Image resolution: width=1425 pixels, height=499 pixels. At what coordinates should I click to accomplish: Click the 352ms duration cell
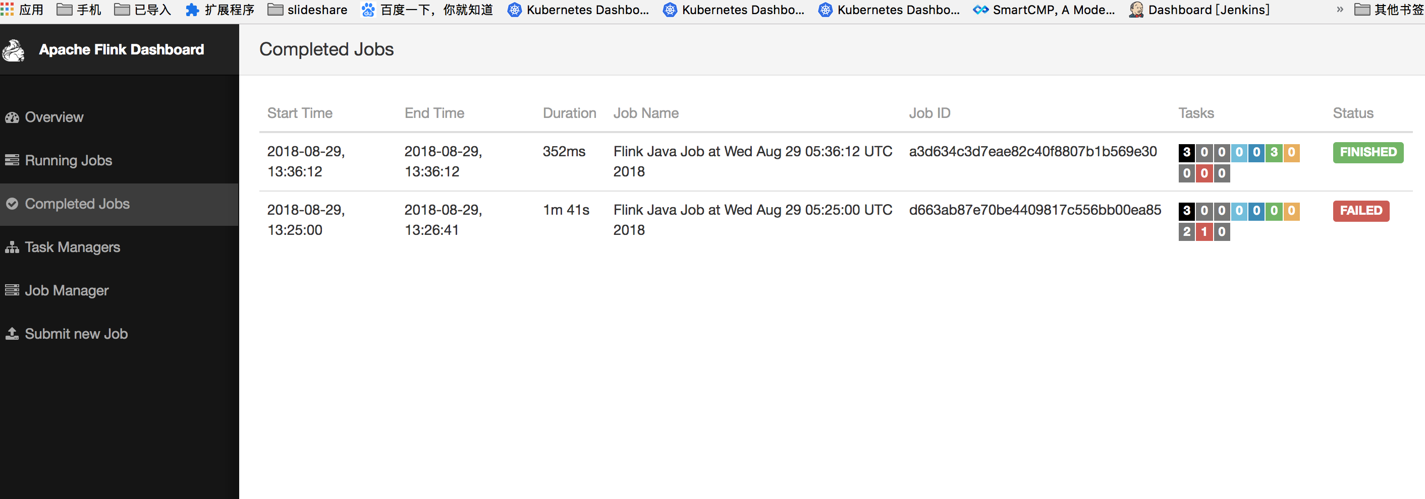pos(564,151)
